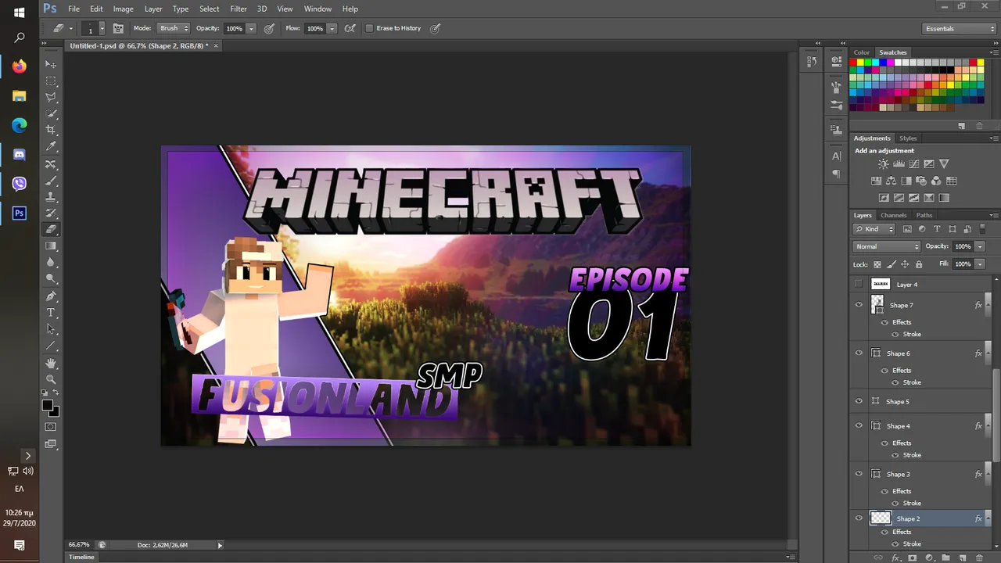Hide the Shape 6 layer

point(859,353)
